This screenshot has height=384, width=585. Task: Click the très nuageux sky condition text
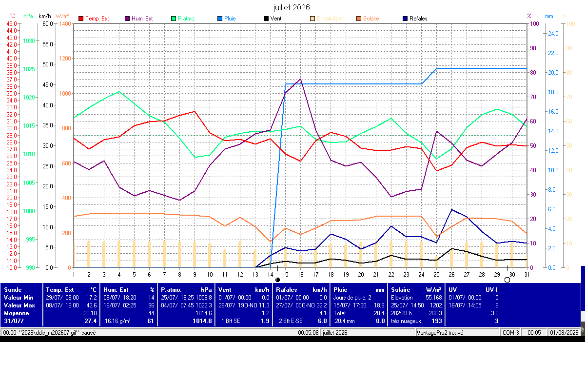coord(407,321)
